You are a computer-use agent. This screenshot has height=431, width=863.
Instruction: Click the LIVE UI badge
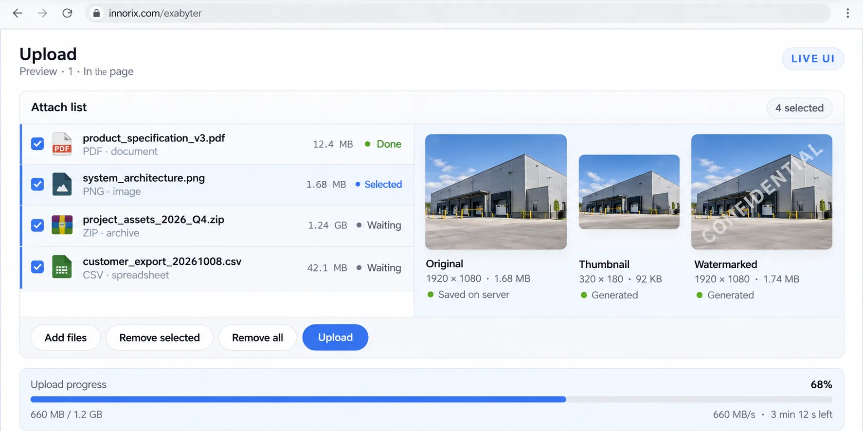[813, 59]
